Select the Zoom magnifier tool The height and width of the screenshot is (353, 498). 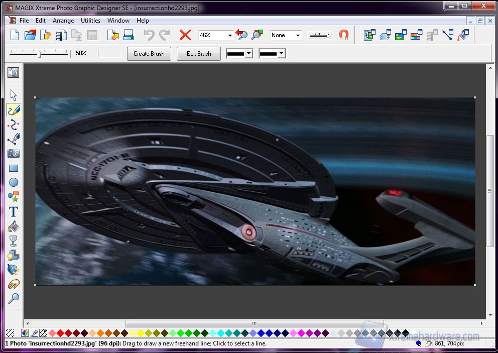14,299
